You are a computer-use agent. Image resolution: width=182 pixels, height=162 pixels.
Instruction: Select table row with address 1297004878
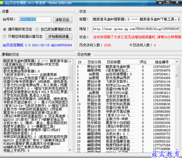point(125,70)
